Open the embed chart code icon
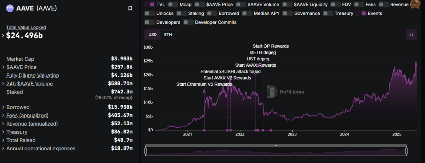This screenshot has height=163, width=425. 412,35
